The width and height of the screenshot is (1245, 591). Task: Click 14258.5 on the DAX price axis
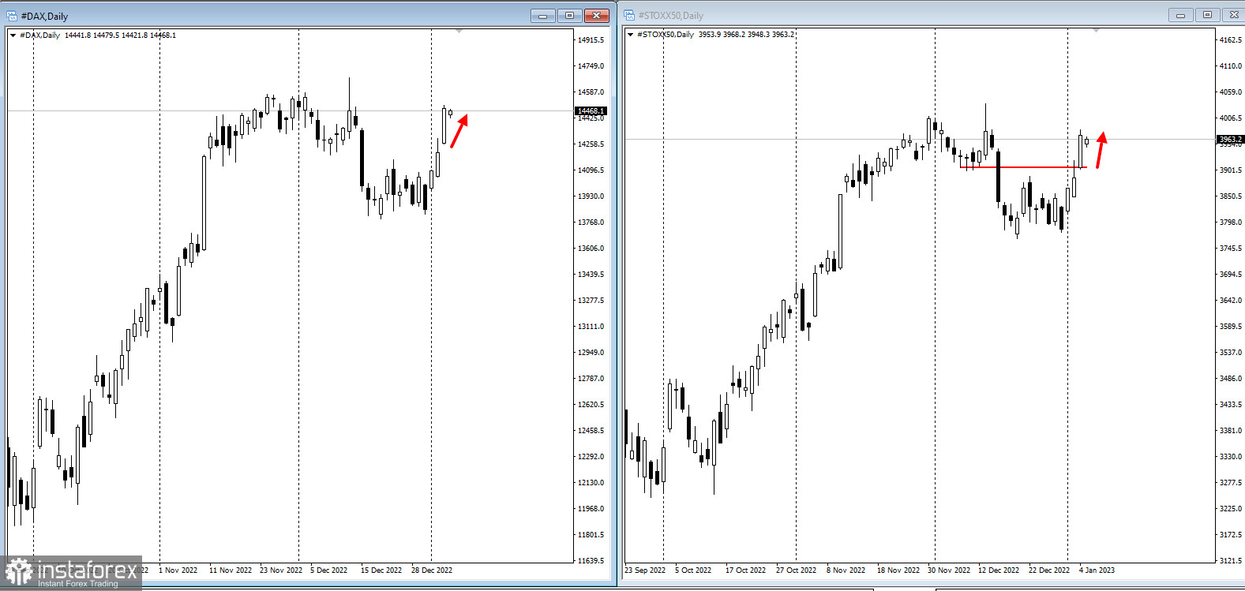pos(591,144)
